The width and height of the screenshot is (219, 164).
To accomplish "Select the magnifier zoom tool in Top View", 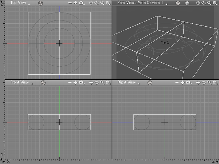I will point(102,3).
